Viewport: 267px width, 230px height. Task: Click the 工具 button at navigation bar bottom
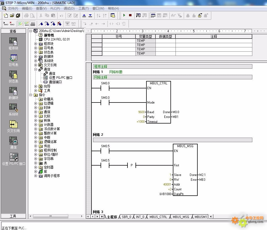[13, 216]
